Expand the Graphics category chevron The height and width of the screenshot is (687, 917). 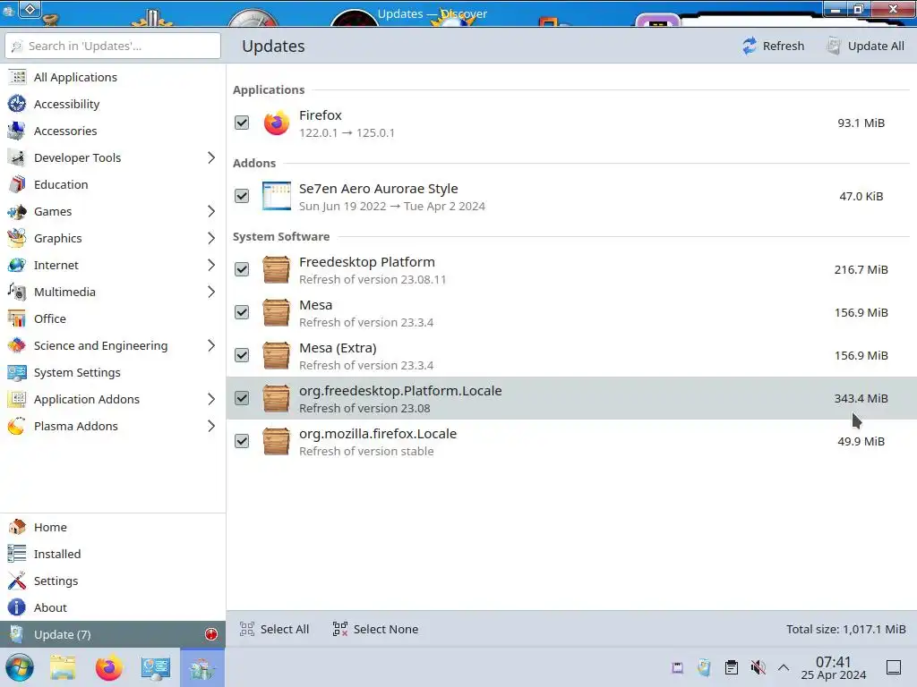coord(211,238)
